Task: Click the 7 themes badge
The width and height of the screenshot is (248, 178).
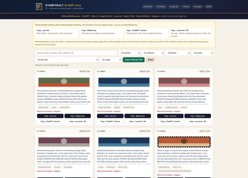Action: click(x=186, y=7)
